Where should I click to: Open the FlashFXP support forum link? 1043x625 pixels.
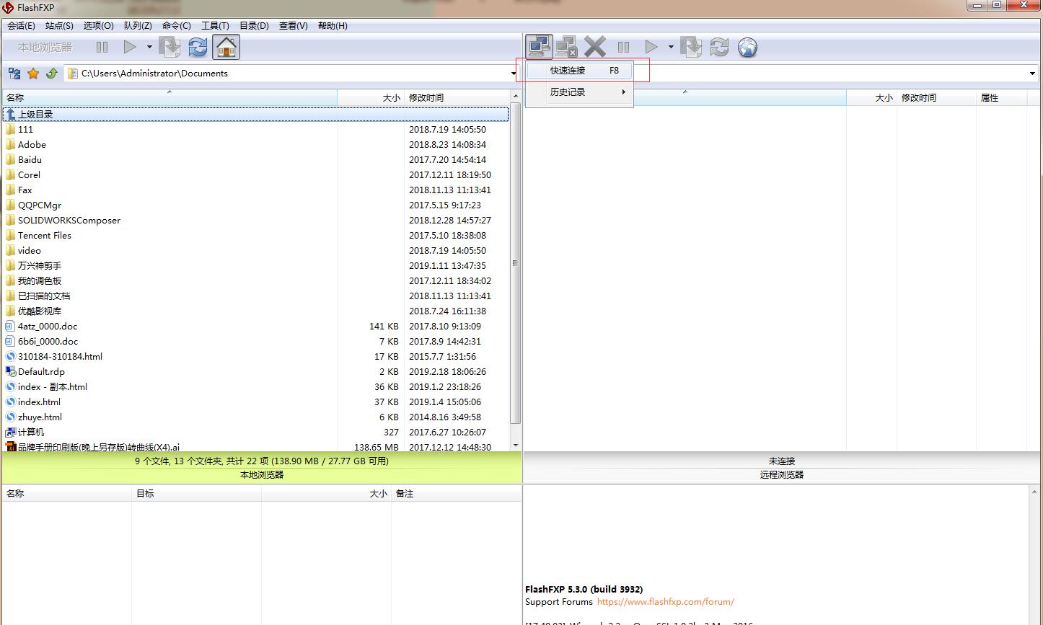click(x=665, y=602)
